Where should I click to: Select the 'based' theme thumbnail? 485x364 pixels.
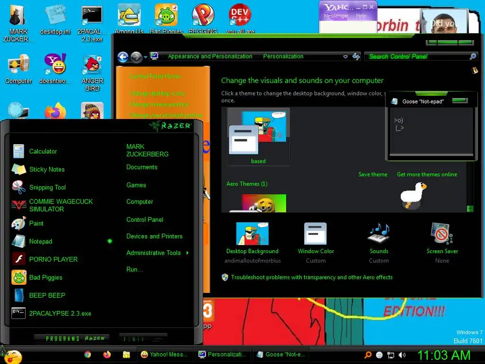pyautogui.click(x=258, y=136)
